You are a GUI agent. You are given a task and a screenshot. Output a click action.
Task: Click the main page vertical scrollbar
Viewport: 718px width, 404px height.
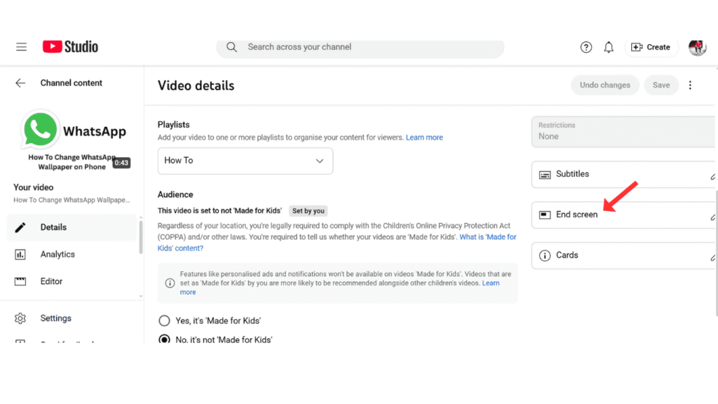click(716, 253)
